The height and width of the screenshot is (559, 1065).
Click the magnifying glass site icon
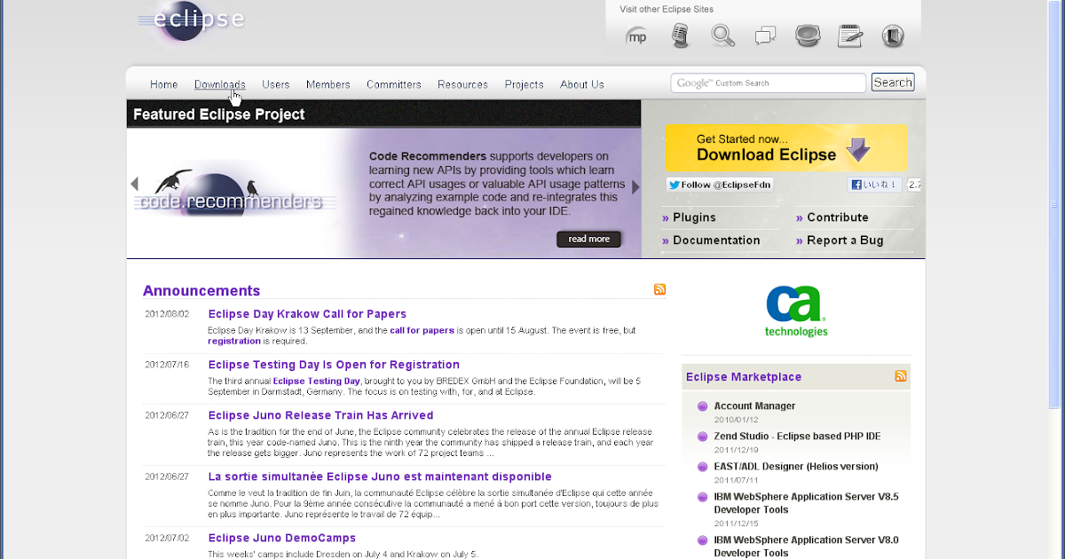723,35
